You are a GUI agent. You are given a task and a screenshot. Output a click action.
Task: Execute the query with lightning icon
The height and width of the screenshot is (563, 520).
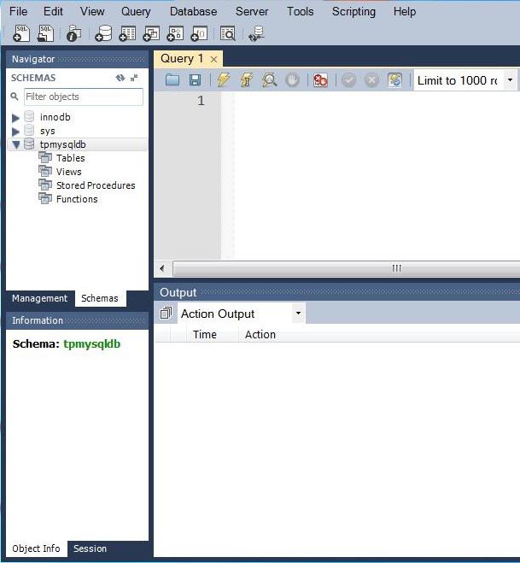click(x=224, y=79)
